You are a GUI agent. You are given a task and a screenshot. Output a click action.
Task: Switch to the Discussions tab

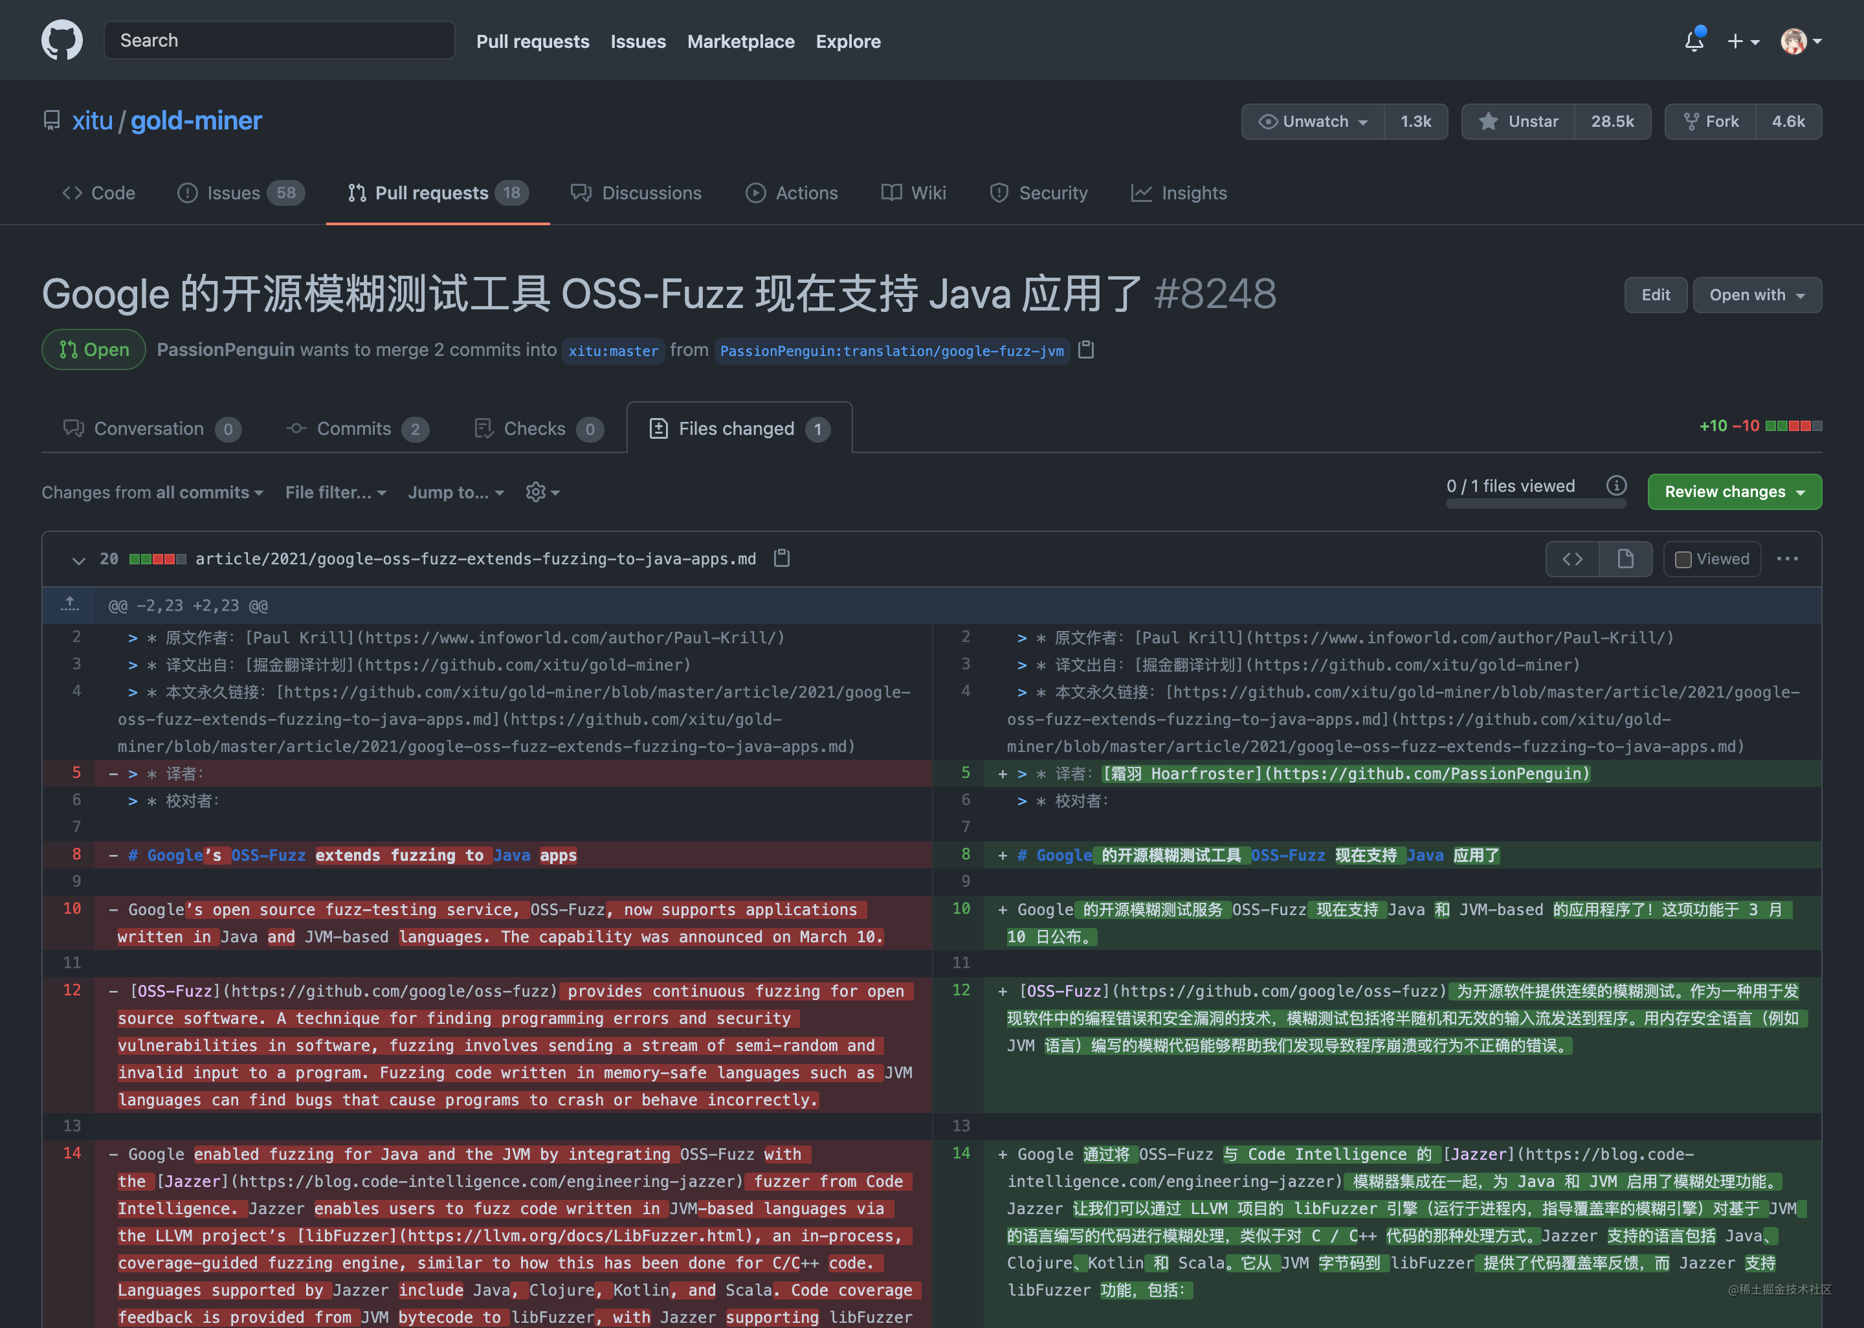(x=636, y=193)
